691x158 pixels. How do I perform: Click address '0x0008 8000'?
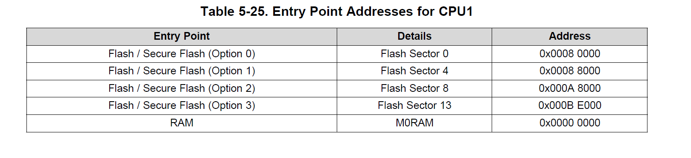[570, 71]
